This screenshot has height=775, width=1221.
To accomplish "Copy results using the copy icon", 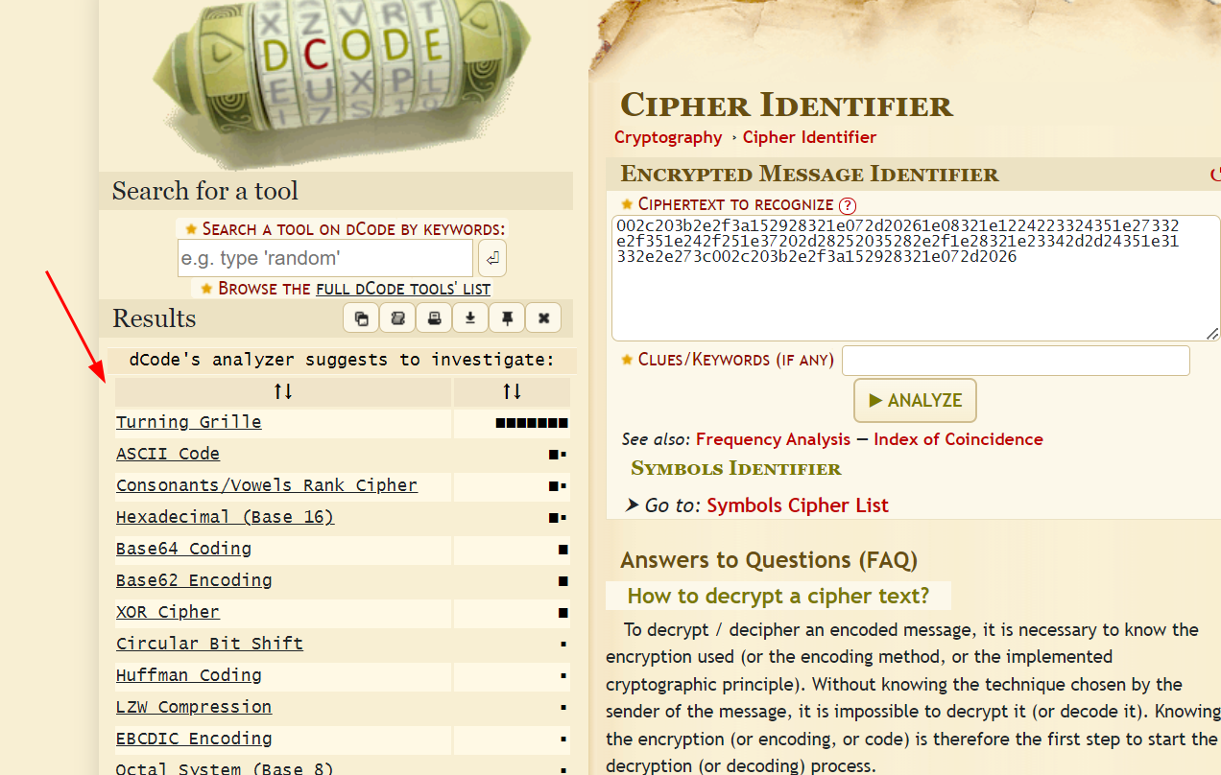I will pos(361,318).
